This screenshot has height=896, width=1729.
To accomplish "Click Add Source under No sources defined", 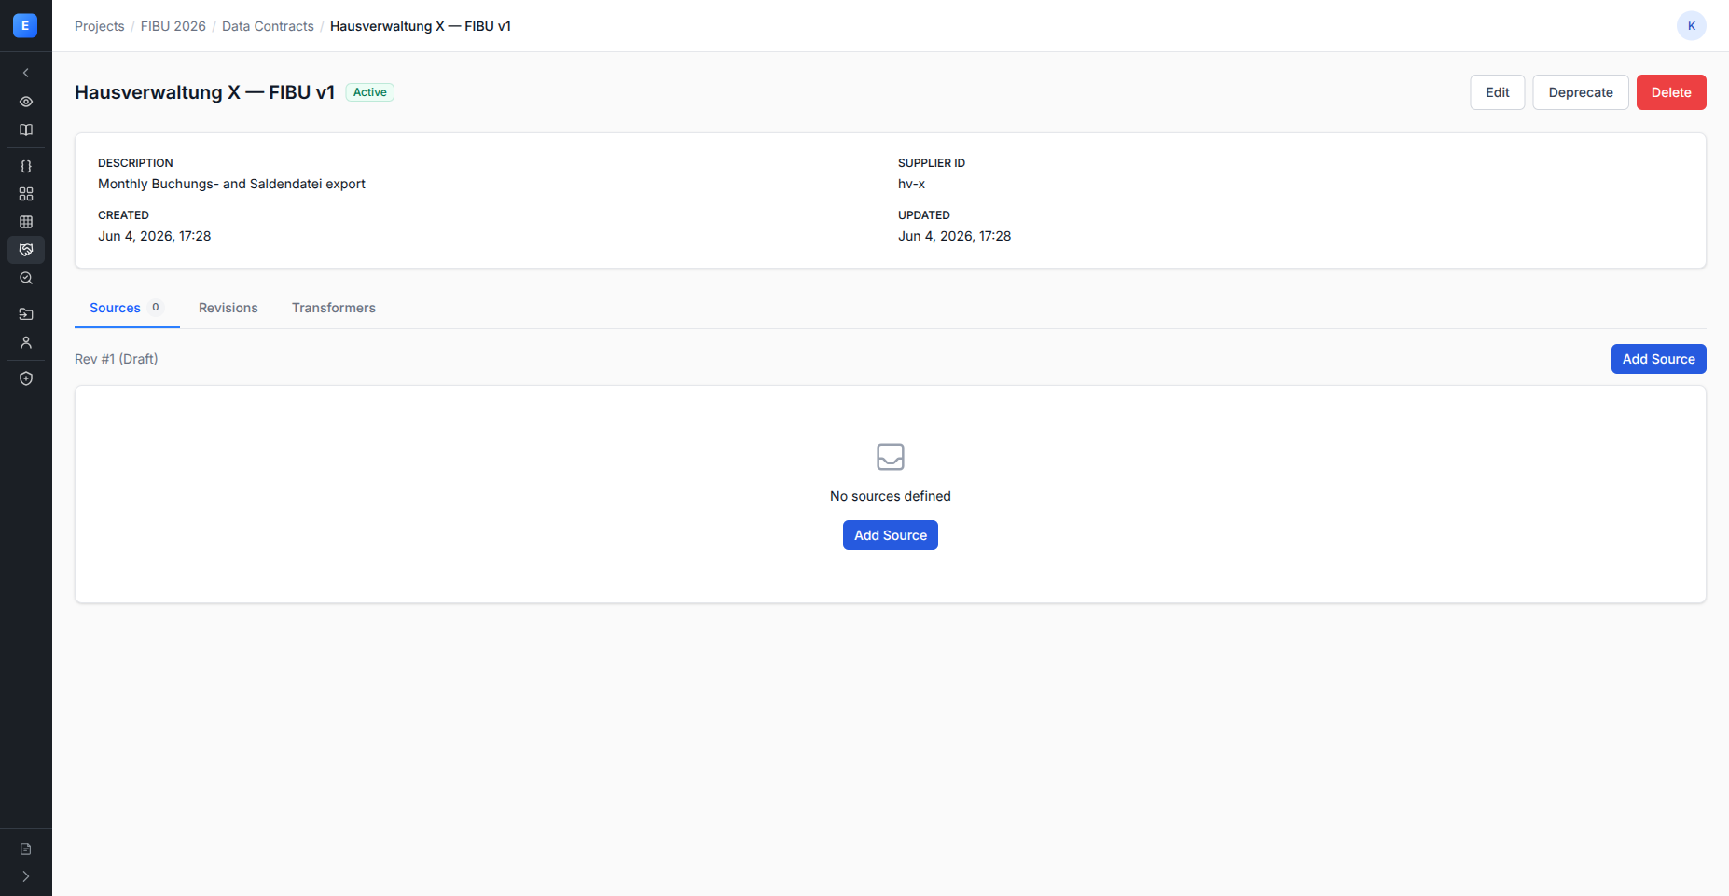I will (891, 535).
